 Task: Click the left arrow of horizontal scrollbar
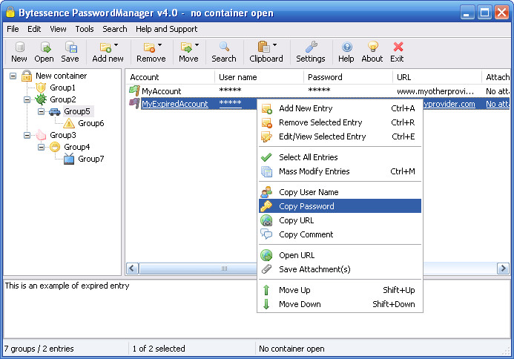point(132,269)
